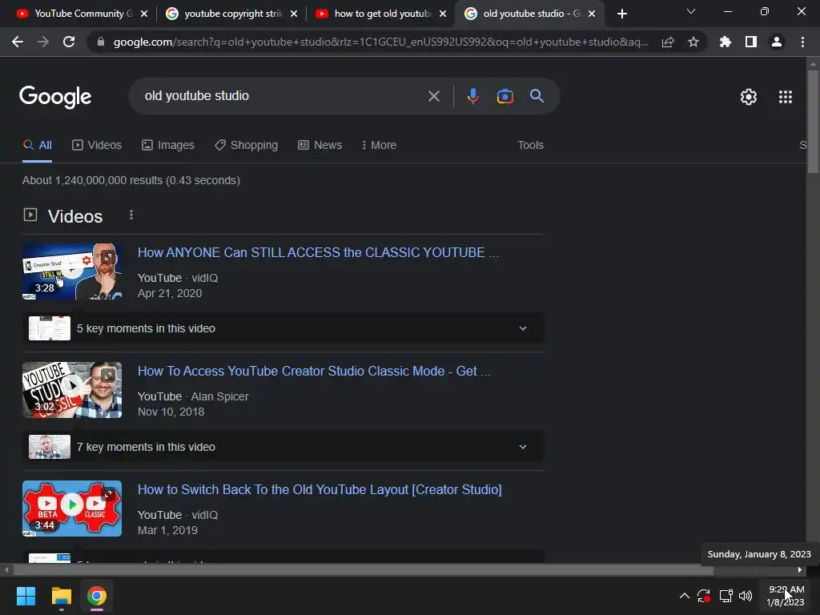Open the Google apps grid
820x615 pixels.
coord(786,97)
